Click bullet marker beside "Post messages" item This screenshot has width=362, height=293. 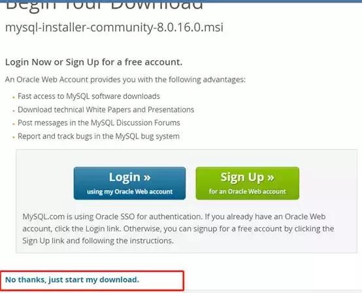[x=14, y=124]
